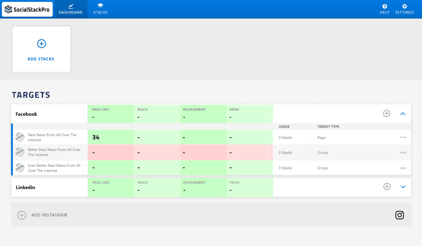Image resolution: width=422 pixels, height=246 pixels.
Task: Select New News From All Over avatar
Action: click(20, 137)
